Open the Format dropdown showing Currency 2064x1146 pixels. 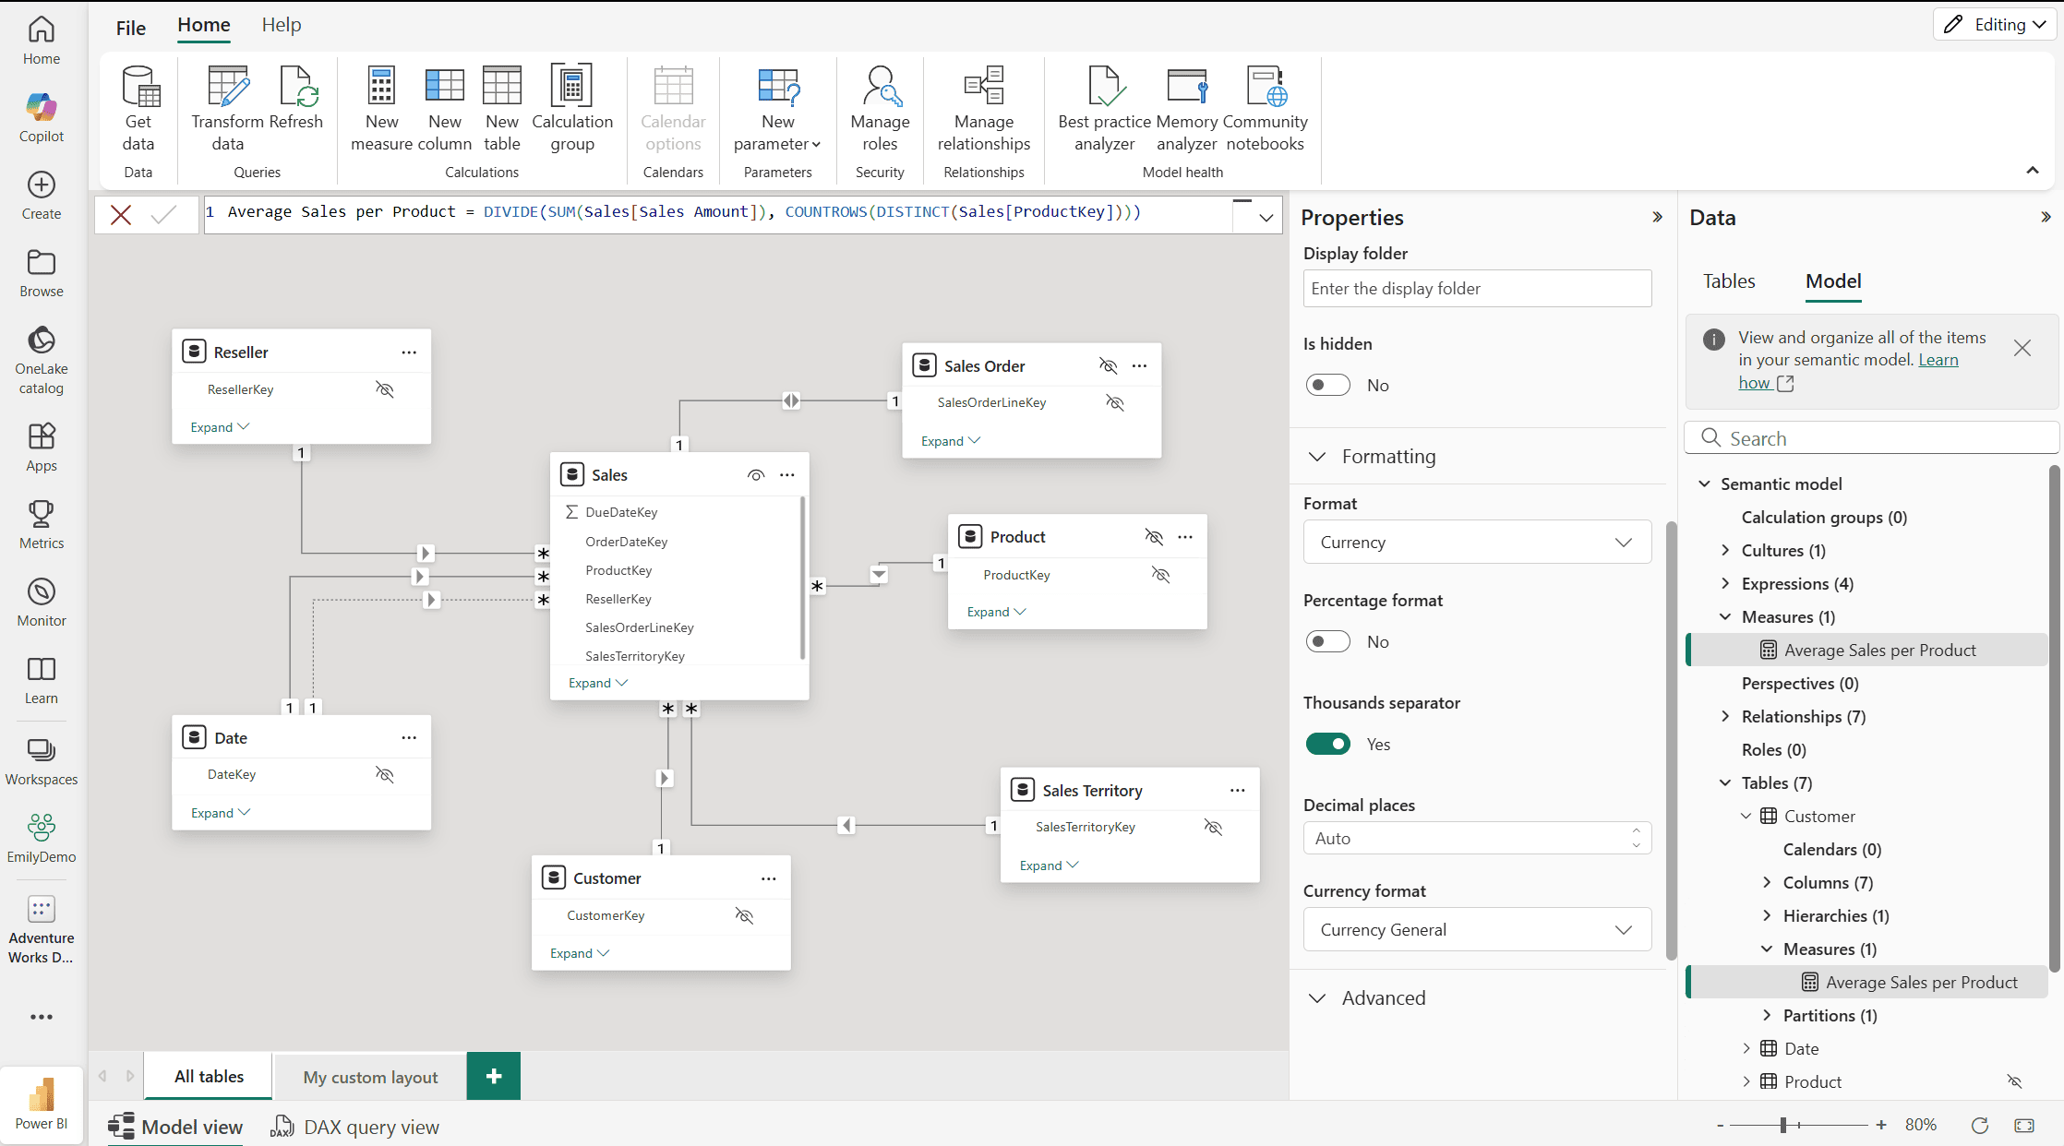[1477, 543]
